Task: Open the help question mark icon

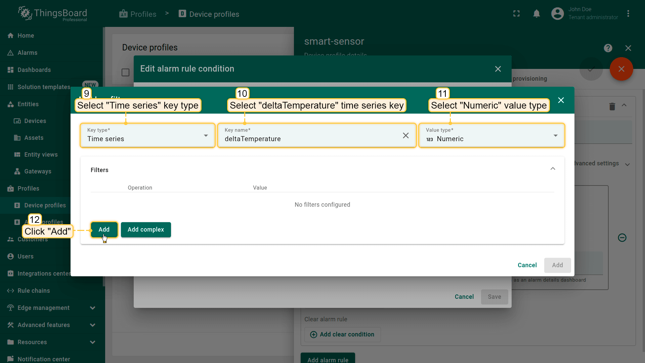Action: 608,48
